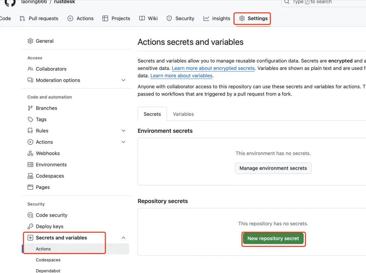This screenshot has width=366, height=273.
Task: Expand the Rules submenu chevron
Action: [123, 131]
